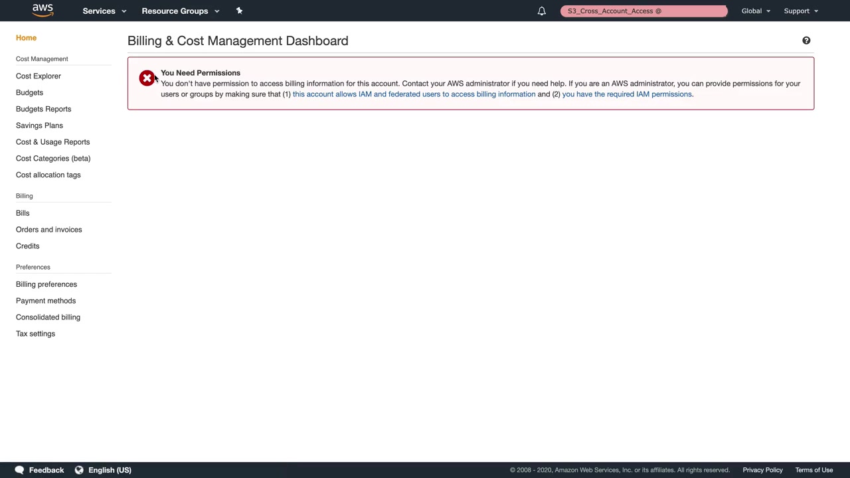This screenshot has width=850, height=478.
Task: Follow 'this account allows IAM' link
Action: click(x=414, y=94)
